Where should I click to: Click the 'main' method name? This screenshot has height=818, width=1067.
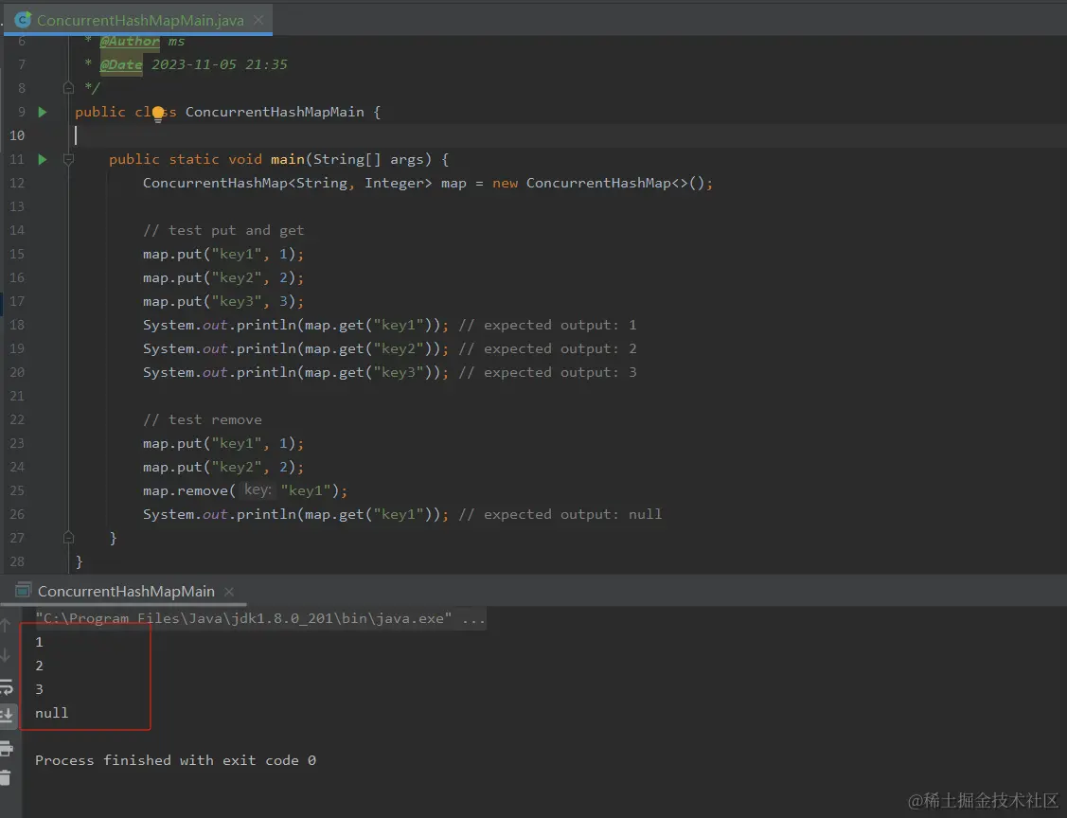click(287, 159)
